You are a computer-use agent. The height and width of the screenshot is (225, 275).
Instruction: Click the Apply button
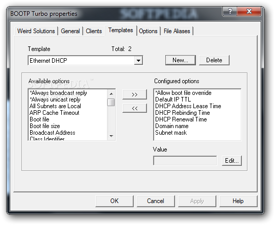tap(197, 201)
